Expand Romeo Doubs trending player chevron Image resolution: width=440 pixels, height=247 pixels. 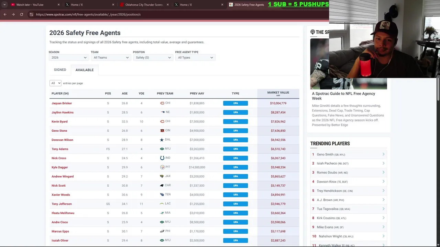click(x=383, y=173)
